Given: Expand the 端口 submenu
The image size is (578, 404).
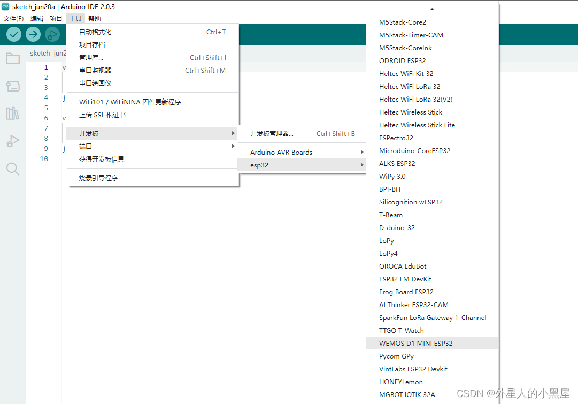Looking at the screenshot, I should coord(152,146).
